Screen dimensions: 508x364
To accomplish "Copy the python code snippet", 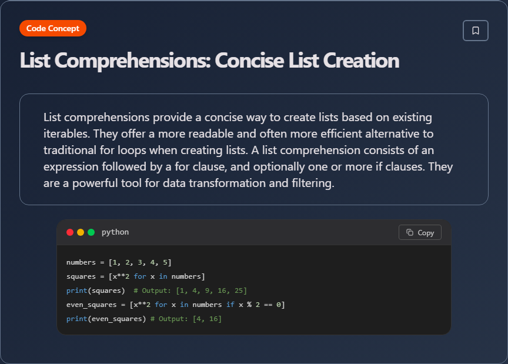I will (x=420, y=232).
